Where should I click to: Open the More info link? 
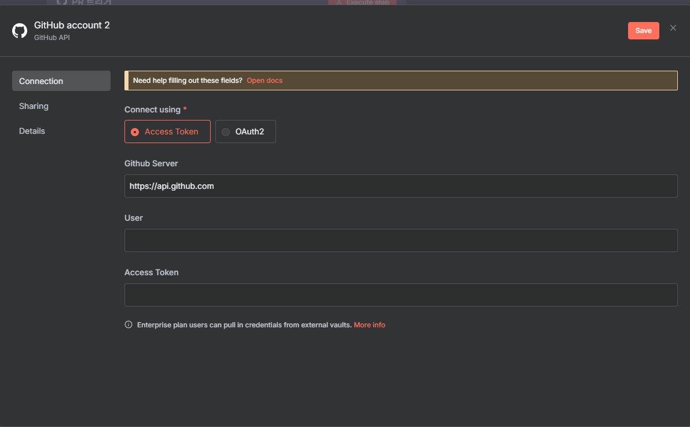point(370,325)
